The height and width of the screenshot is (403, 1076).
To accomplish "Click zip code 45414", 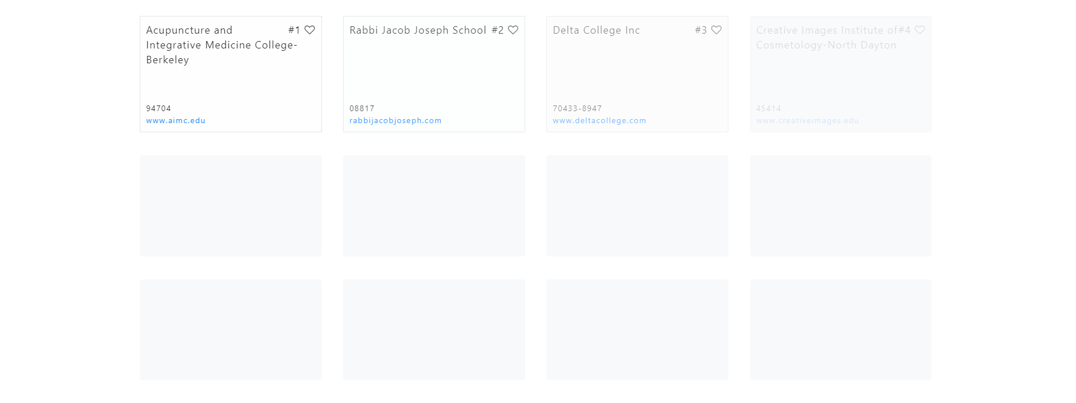I will click(x=768, y=108).
